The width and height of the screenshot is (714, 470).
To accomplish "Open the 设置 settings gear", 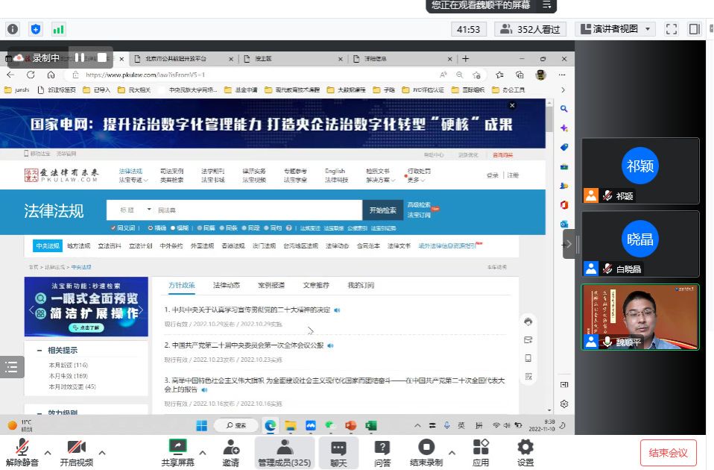I will 525,452.
